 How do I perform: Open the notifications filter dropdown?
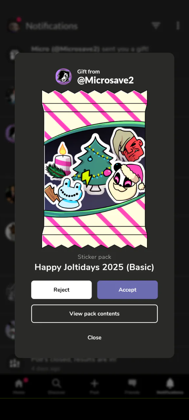pos(156,26)
